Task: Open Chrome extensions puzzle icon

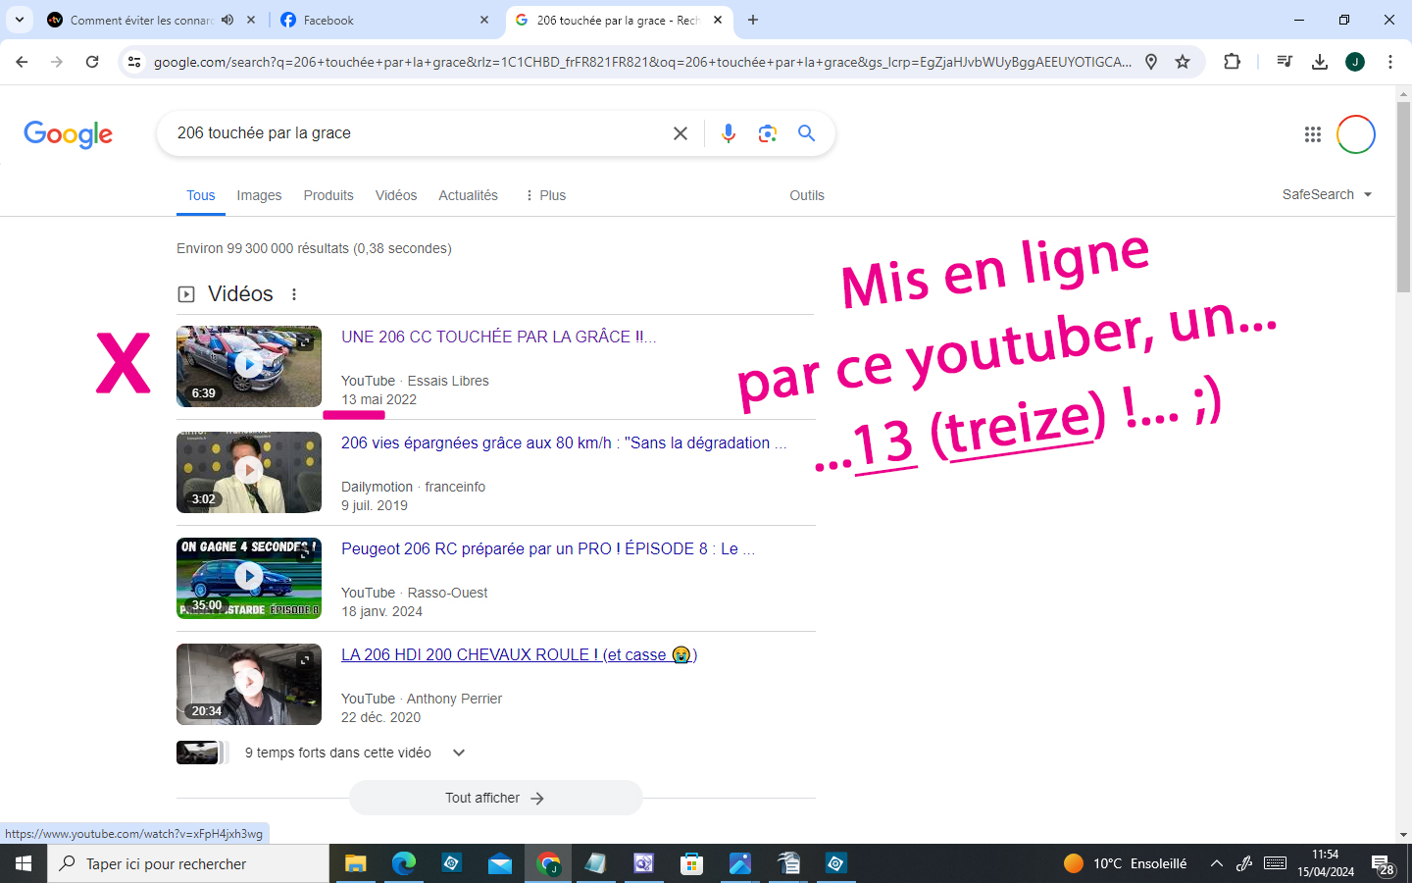Action: pos(1233,62)
